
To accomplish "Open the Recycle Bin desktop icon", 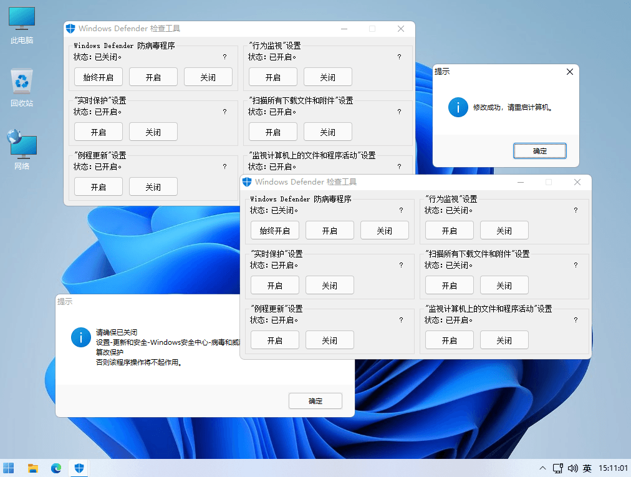I will pos(22,88).
